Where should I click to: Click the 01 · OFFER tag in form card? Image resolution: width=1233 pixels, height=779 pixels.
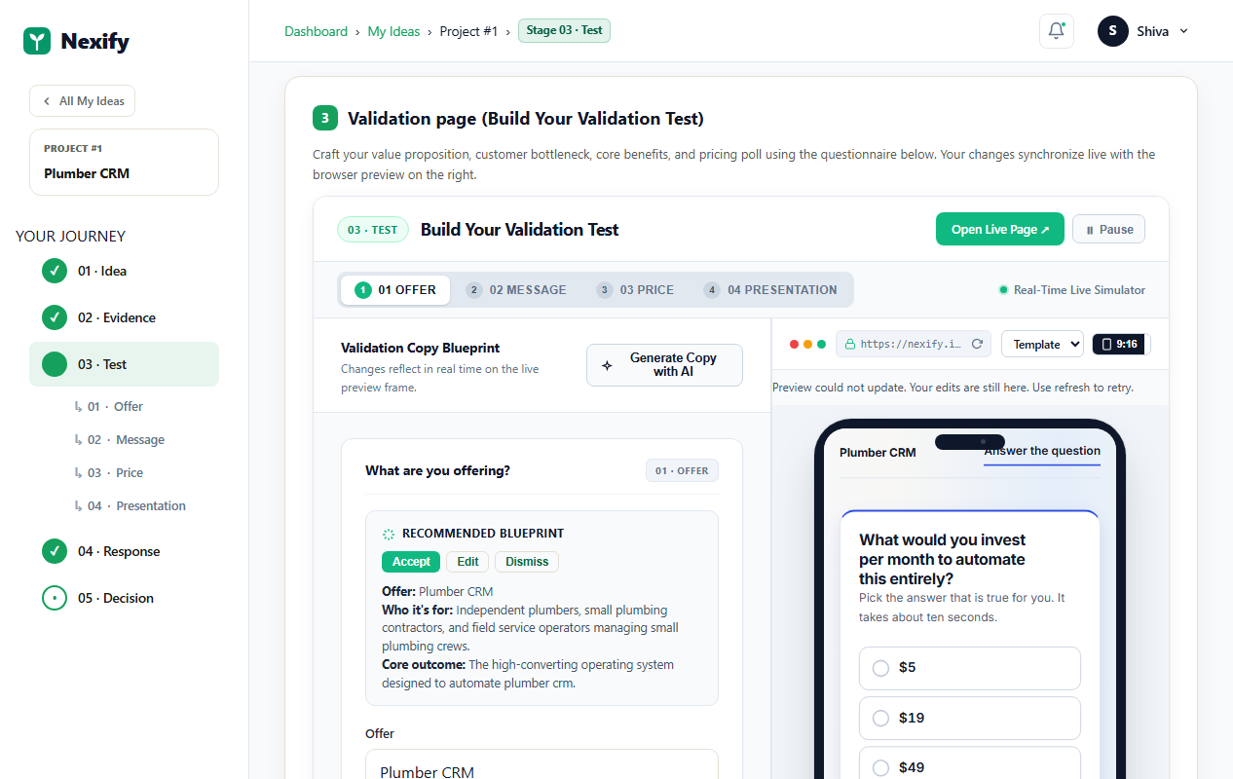pos(682,470)
